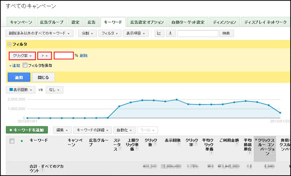This screenshot has width=291, height=176.
Task: Click help icon beside 表示回数 column
Action: 178,144
